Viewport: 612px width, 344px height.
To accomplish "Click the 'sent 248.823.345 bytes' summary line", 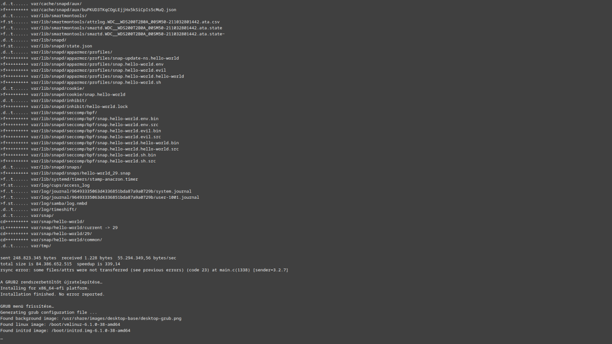I will click(x=88, y=258).
